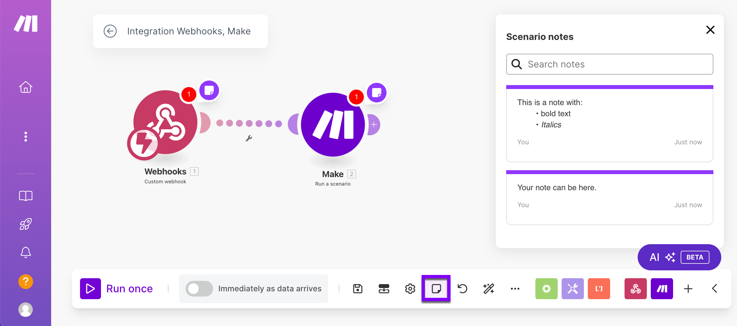The width and height of the screenshot is (737, 326).
Task: Toggle the scenario scheduling switch
Action: (x=199, y=289)
